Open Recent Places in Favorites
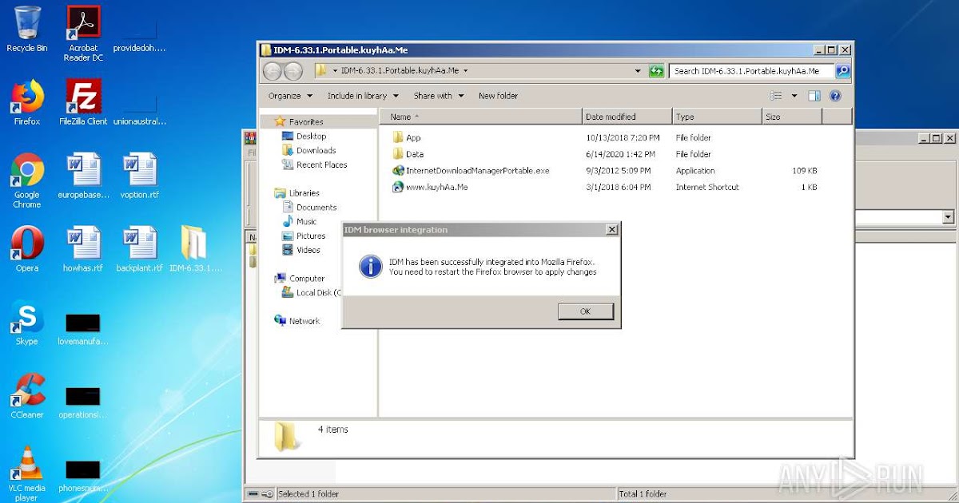The height and width of the screenshot is (503, 959). pyautogui.click(x=315, y=165)
